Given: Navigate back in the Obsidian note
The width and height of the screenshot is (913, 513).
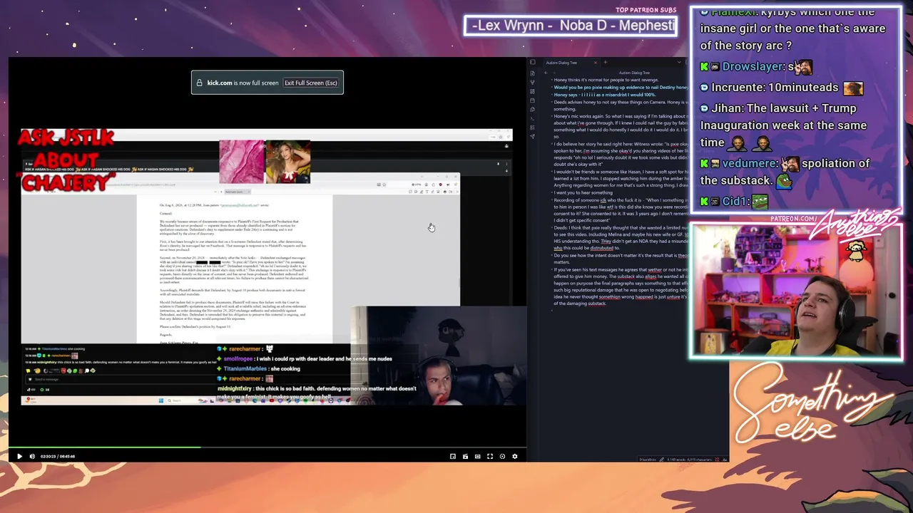Looking at the screenshot, I should (546, 73).
